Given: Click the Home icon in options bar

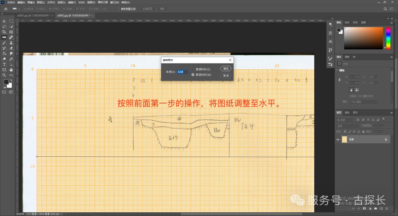Looking at the screenshot, I should pos(6,9).
